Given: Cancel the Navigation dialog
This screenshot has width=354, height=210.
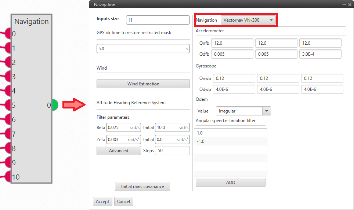Looking at the screenshot, I should tap(123, 202).
